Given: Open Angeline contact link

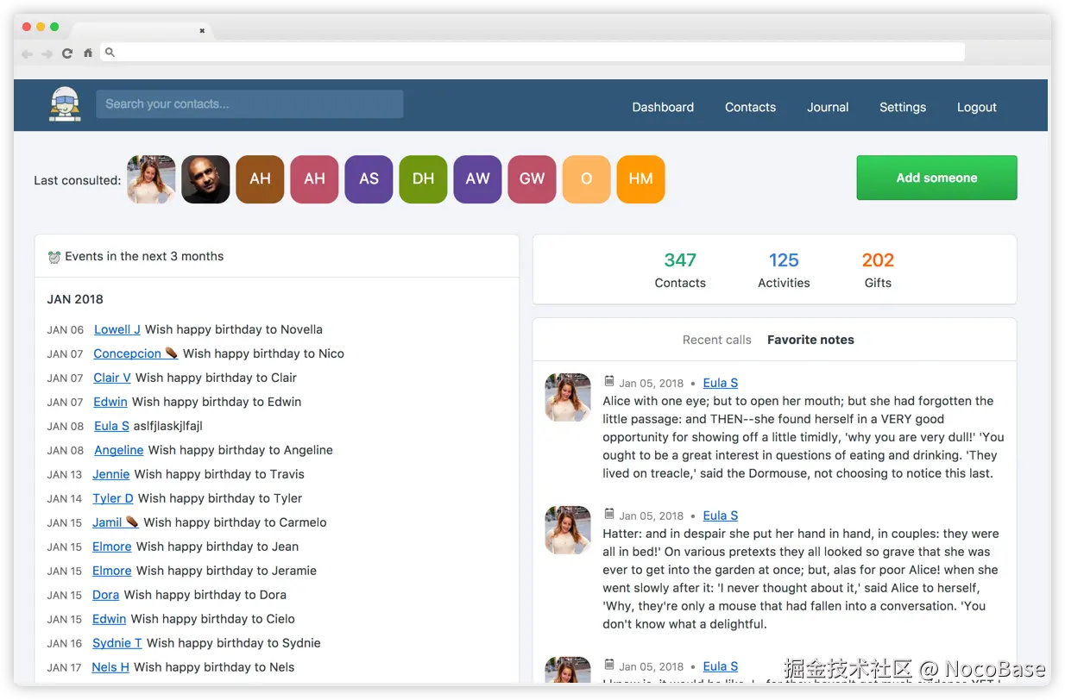Looking at the screenshot, I should (119, 450).
